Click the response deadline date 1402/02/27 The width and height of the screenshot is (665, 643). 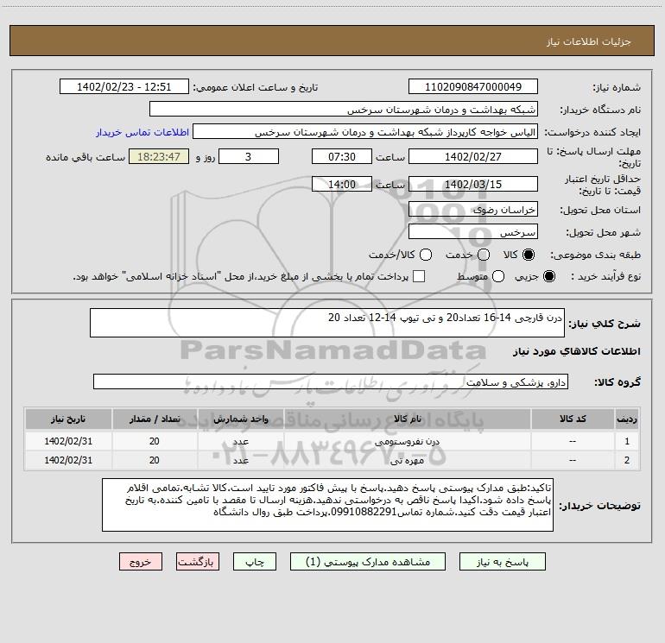[x=473, y=156]
